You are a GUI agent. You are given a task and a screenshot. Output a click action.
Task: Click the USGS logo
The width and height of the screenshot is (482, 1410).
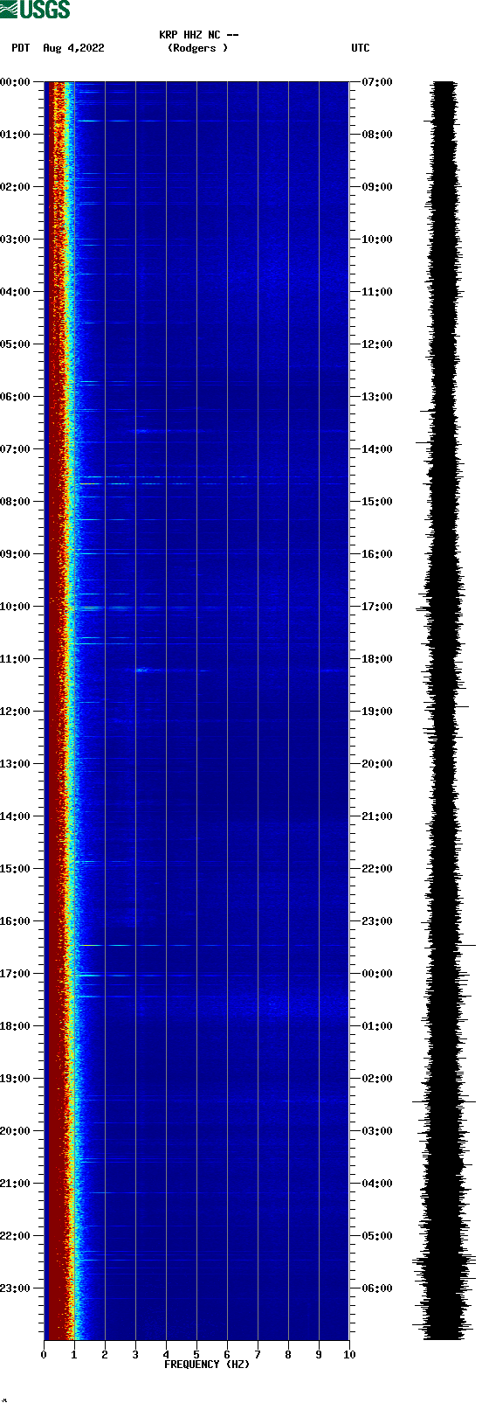35,10
